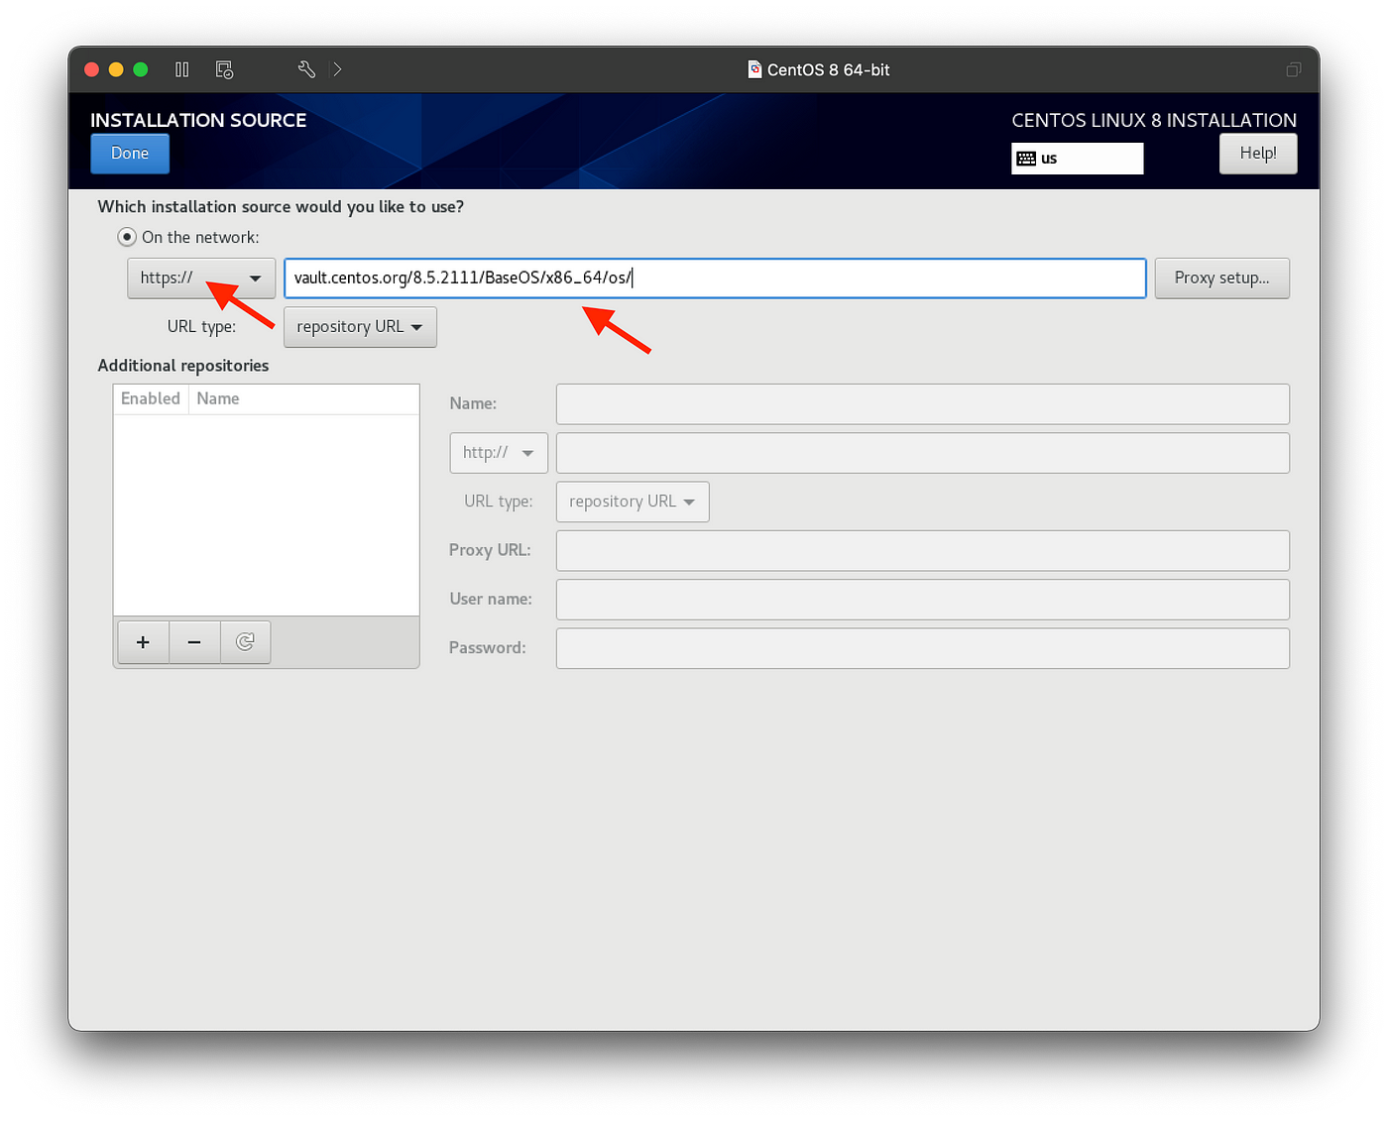Screen dimensions: 1388x1121
Task: Pause the virtual machine using the pause icon
Action: [x=181, y=69]
